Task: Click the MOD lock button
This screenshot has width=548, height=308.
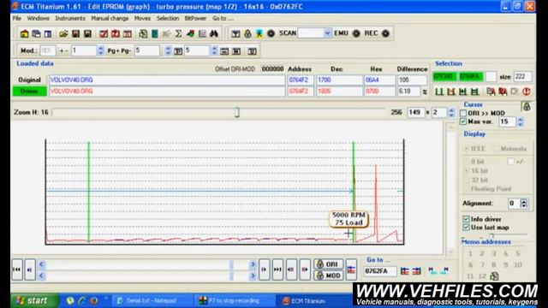Action: pos(328,275)
